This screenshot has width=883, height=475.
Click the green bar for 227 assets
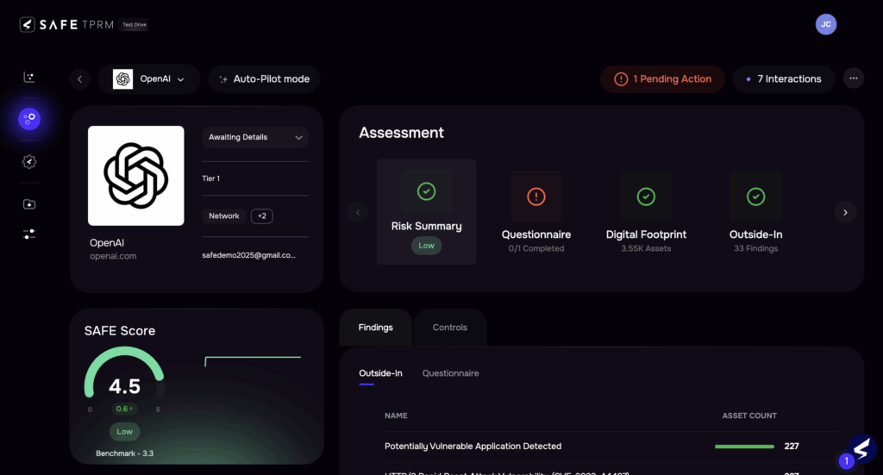(x=744, y=447)
